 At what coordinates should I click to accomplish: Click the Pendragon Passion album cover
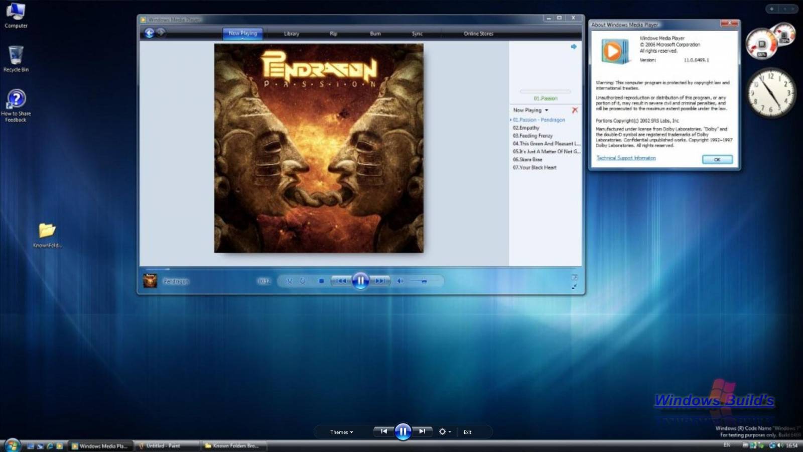coord(319,148)
